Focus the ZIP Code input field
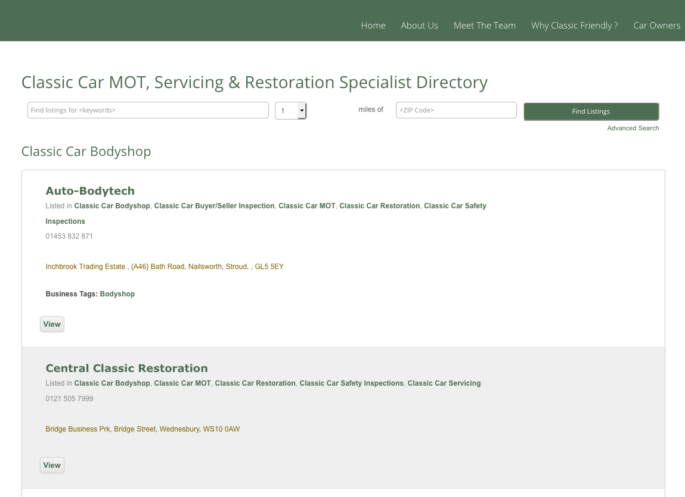685x497 pixels. tap(456, 110)
